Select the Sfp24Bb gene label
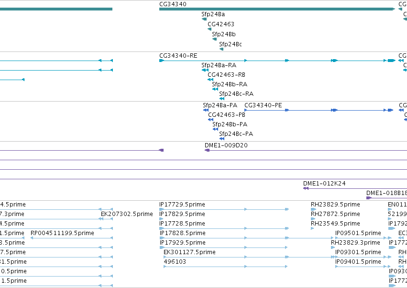Screen dimensions: 407x288 (223, 34)
